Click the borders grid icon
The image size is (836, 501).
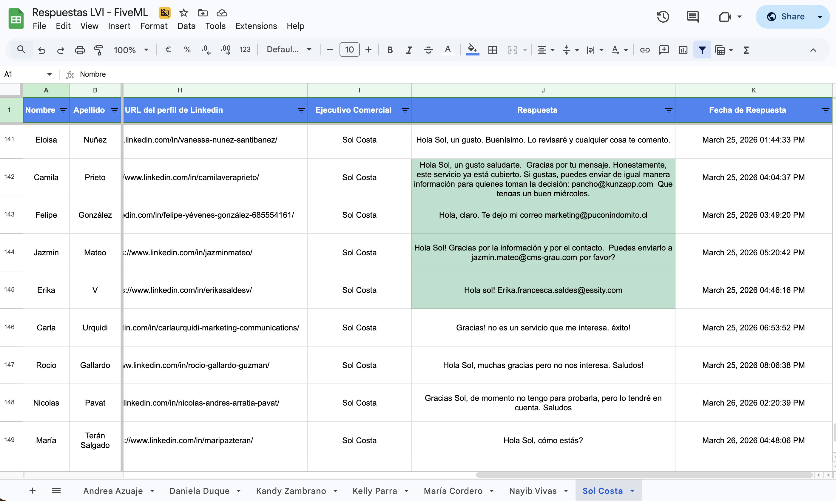pos(493,50)
